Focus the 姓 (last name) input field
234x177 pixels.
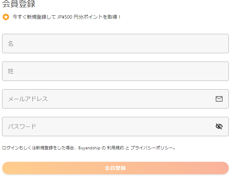pyautogui.click(x=115, y=71)
